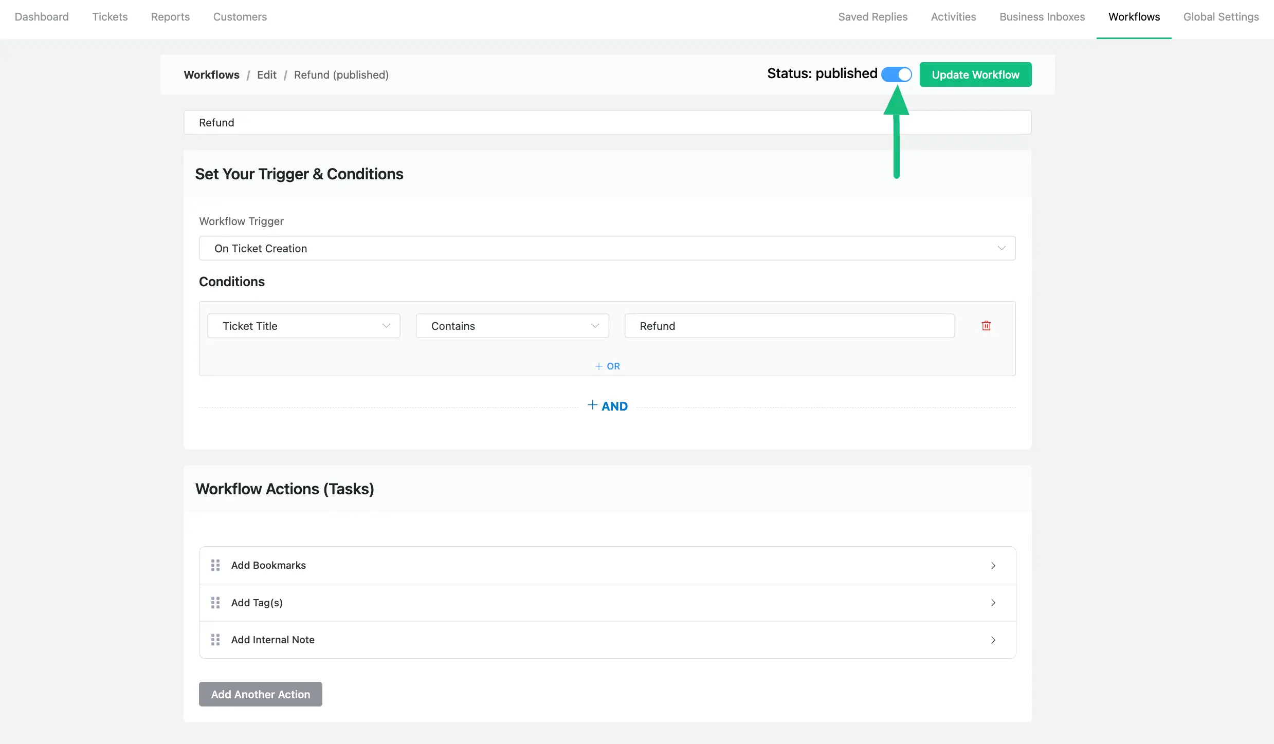Viewport: 1274px width, 744px height.
Task: Click the Refund (published) breadcrumb text
Action: [341, 75]
